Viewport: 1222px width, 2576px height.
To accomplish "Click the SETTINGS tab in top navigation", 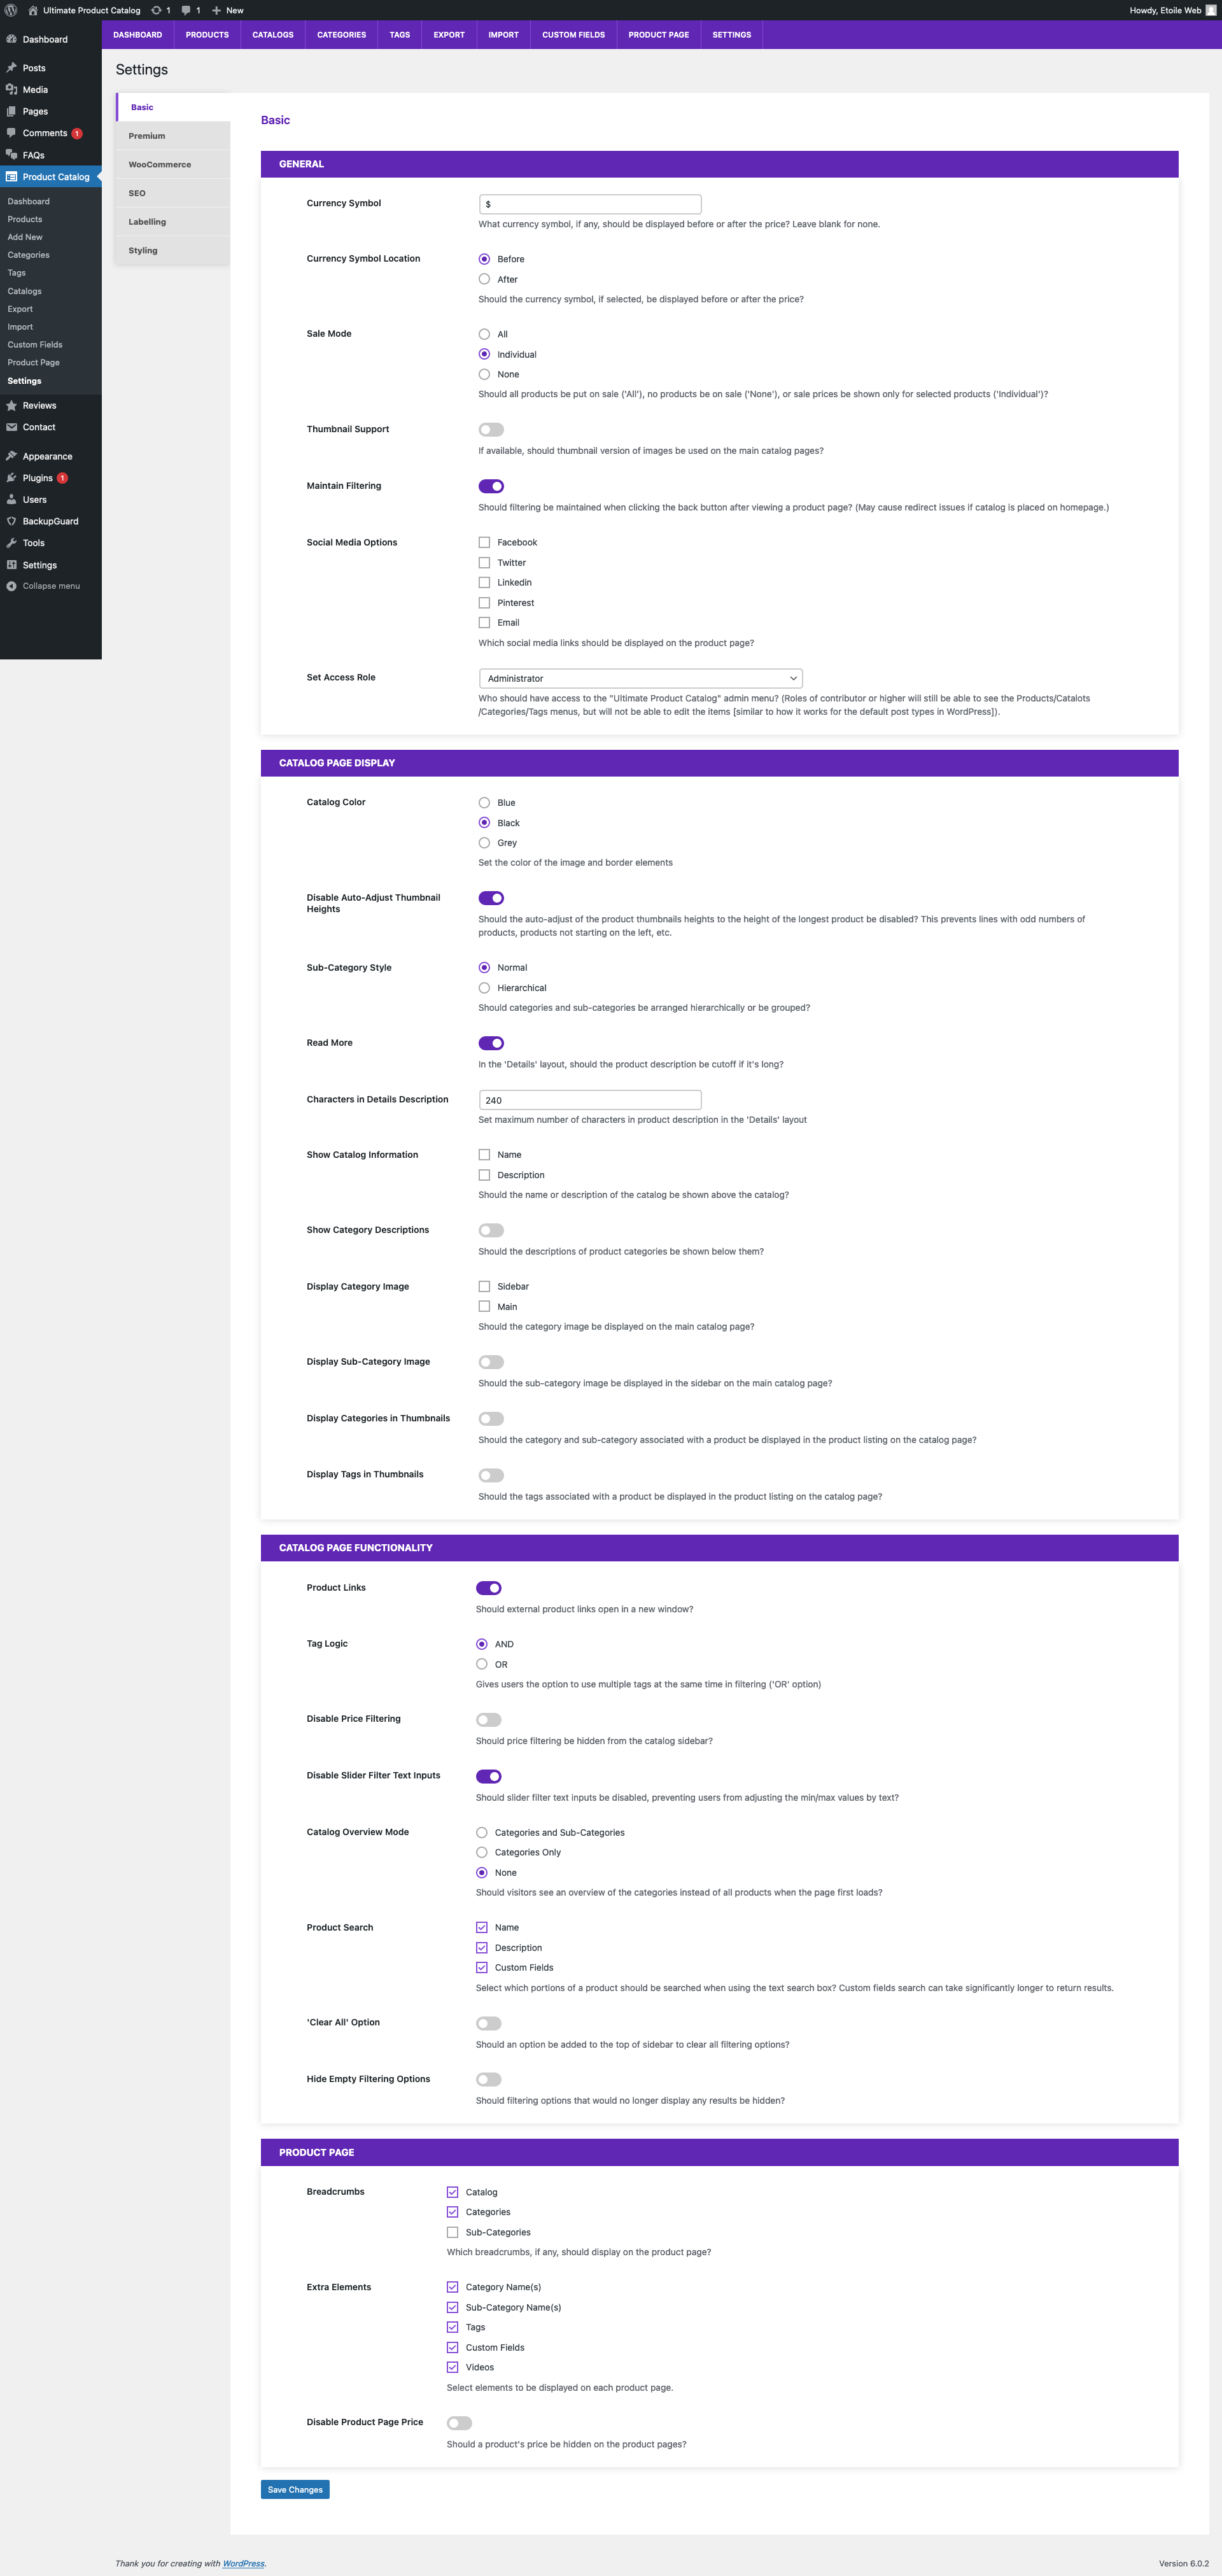I will tap(729, 34).
